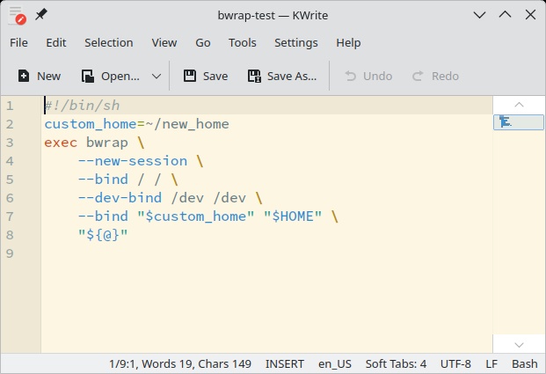
Task: Click the New button label
Action: coord(48,76)
